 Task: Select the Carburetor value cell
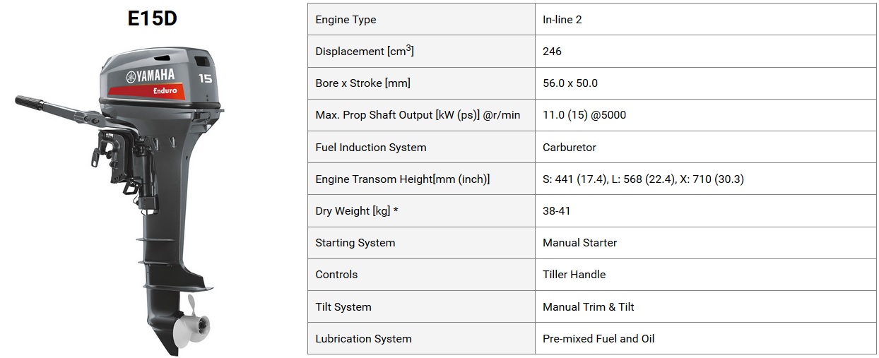tap(705, 147)
